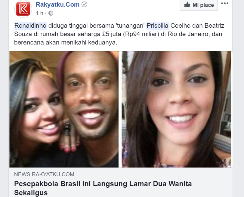Click the Coelho dan Beatriz text
Image resolution: width=244 pixels, height=197 pixels.
(x=197, y=26)
